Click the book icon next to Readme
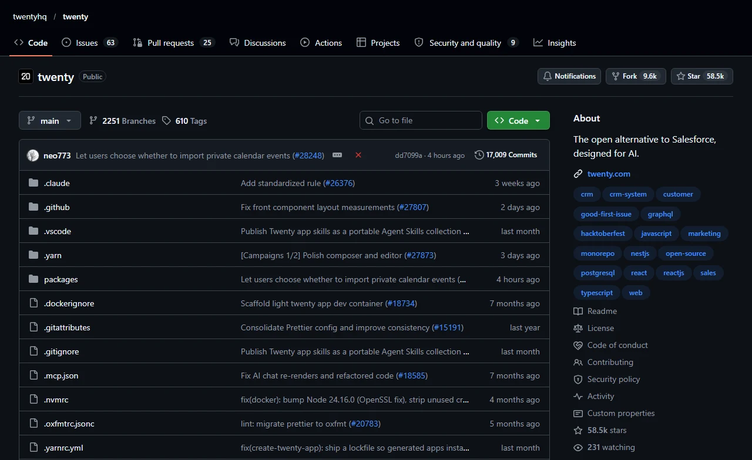Screen dimensions: 752x460 578,311
